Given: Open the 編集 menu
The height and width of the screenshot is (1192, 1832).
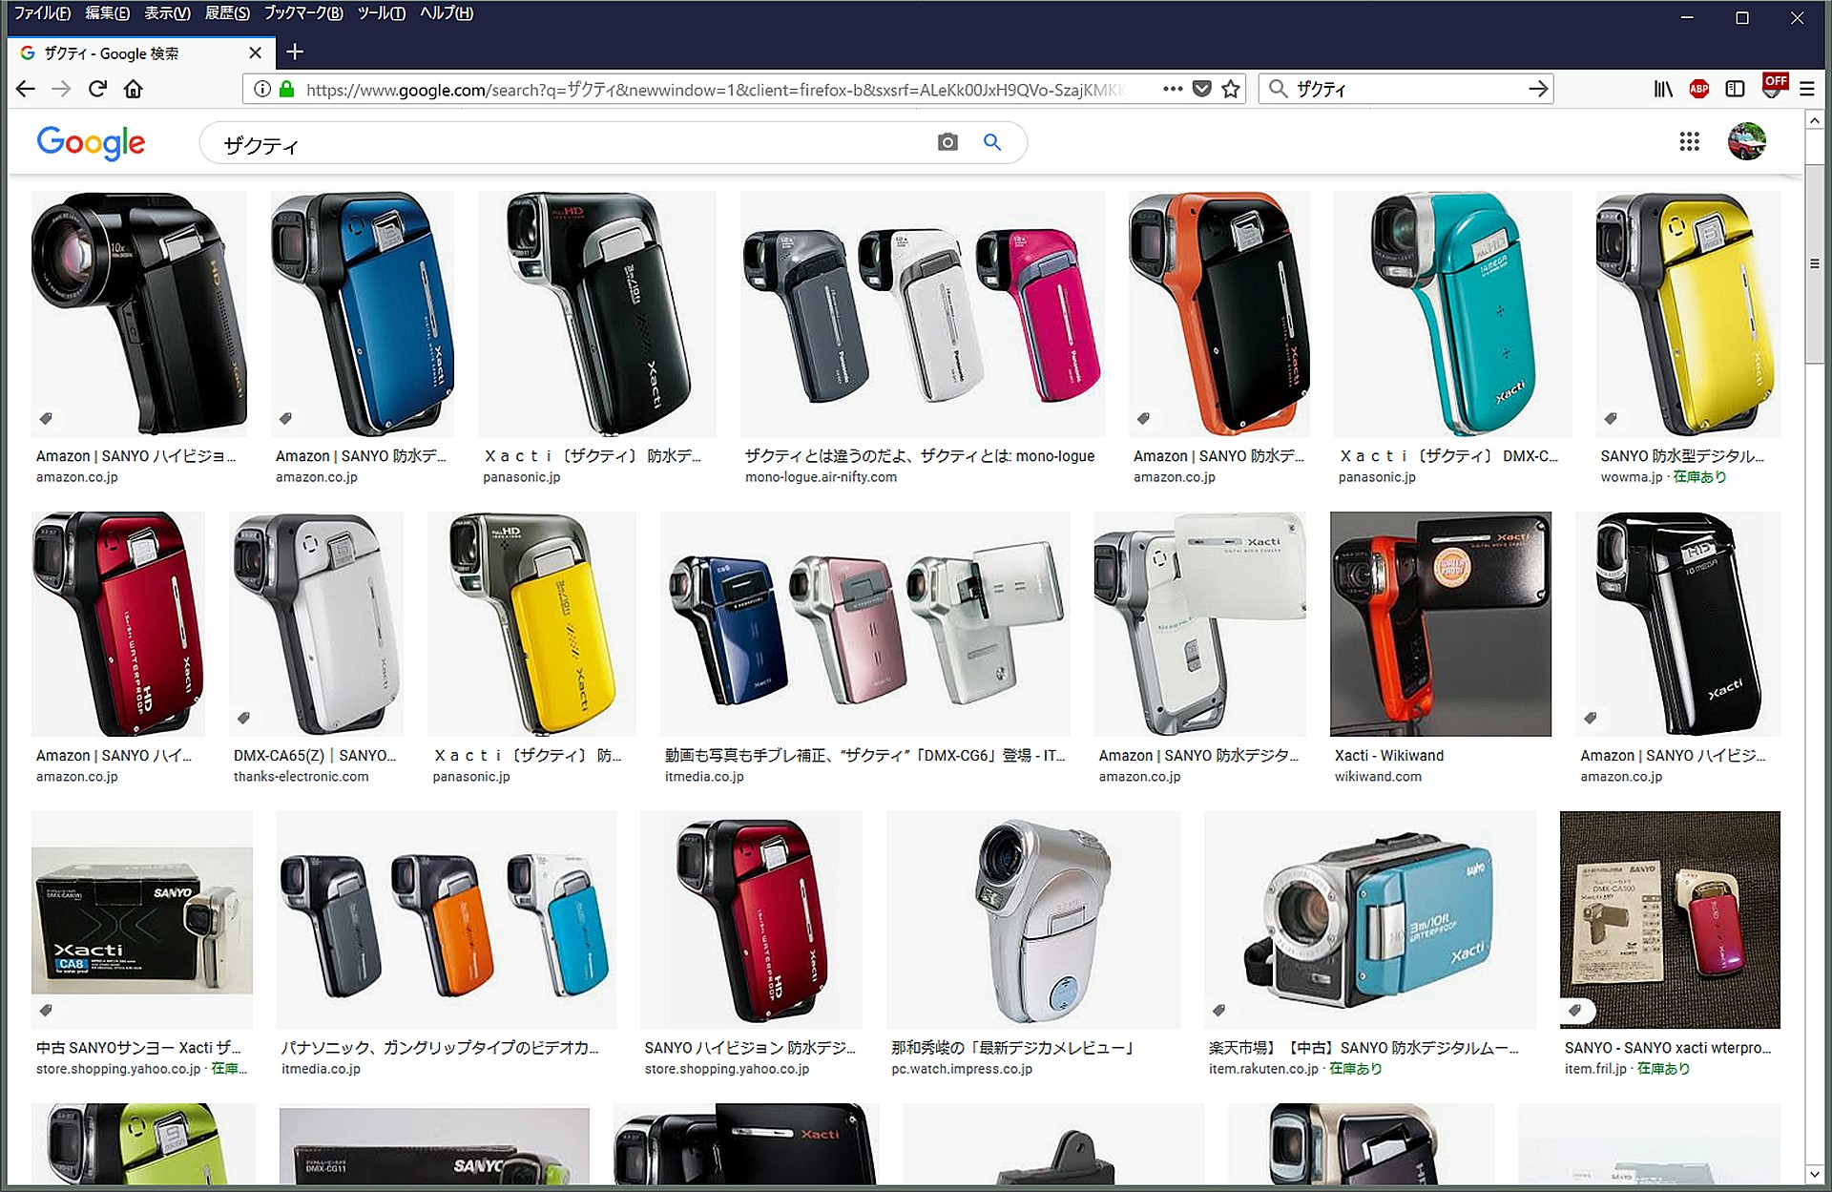Looking at the screenshot, I should [x=107, y=13].
